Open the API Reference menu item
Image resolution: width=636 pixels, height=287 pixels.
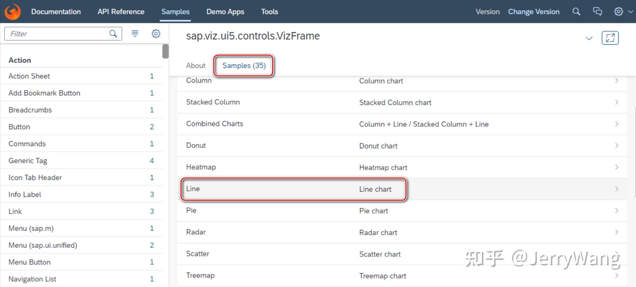click(x=121, y=11)
